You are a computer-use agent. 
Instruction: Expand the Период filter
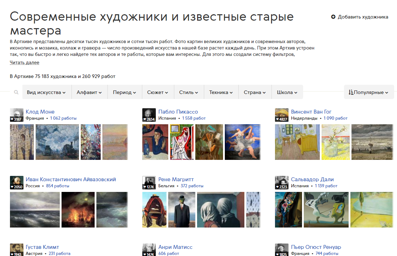click(x=125, y=92)
